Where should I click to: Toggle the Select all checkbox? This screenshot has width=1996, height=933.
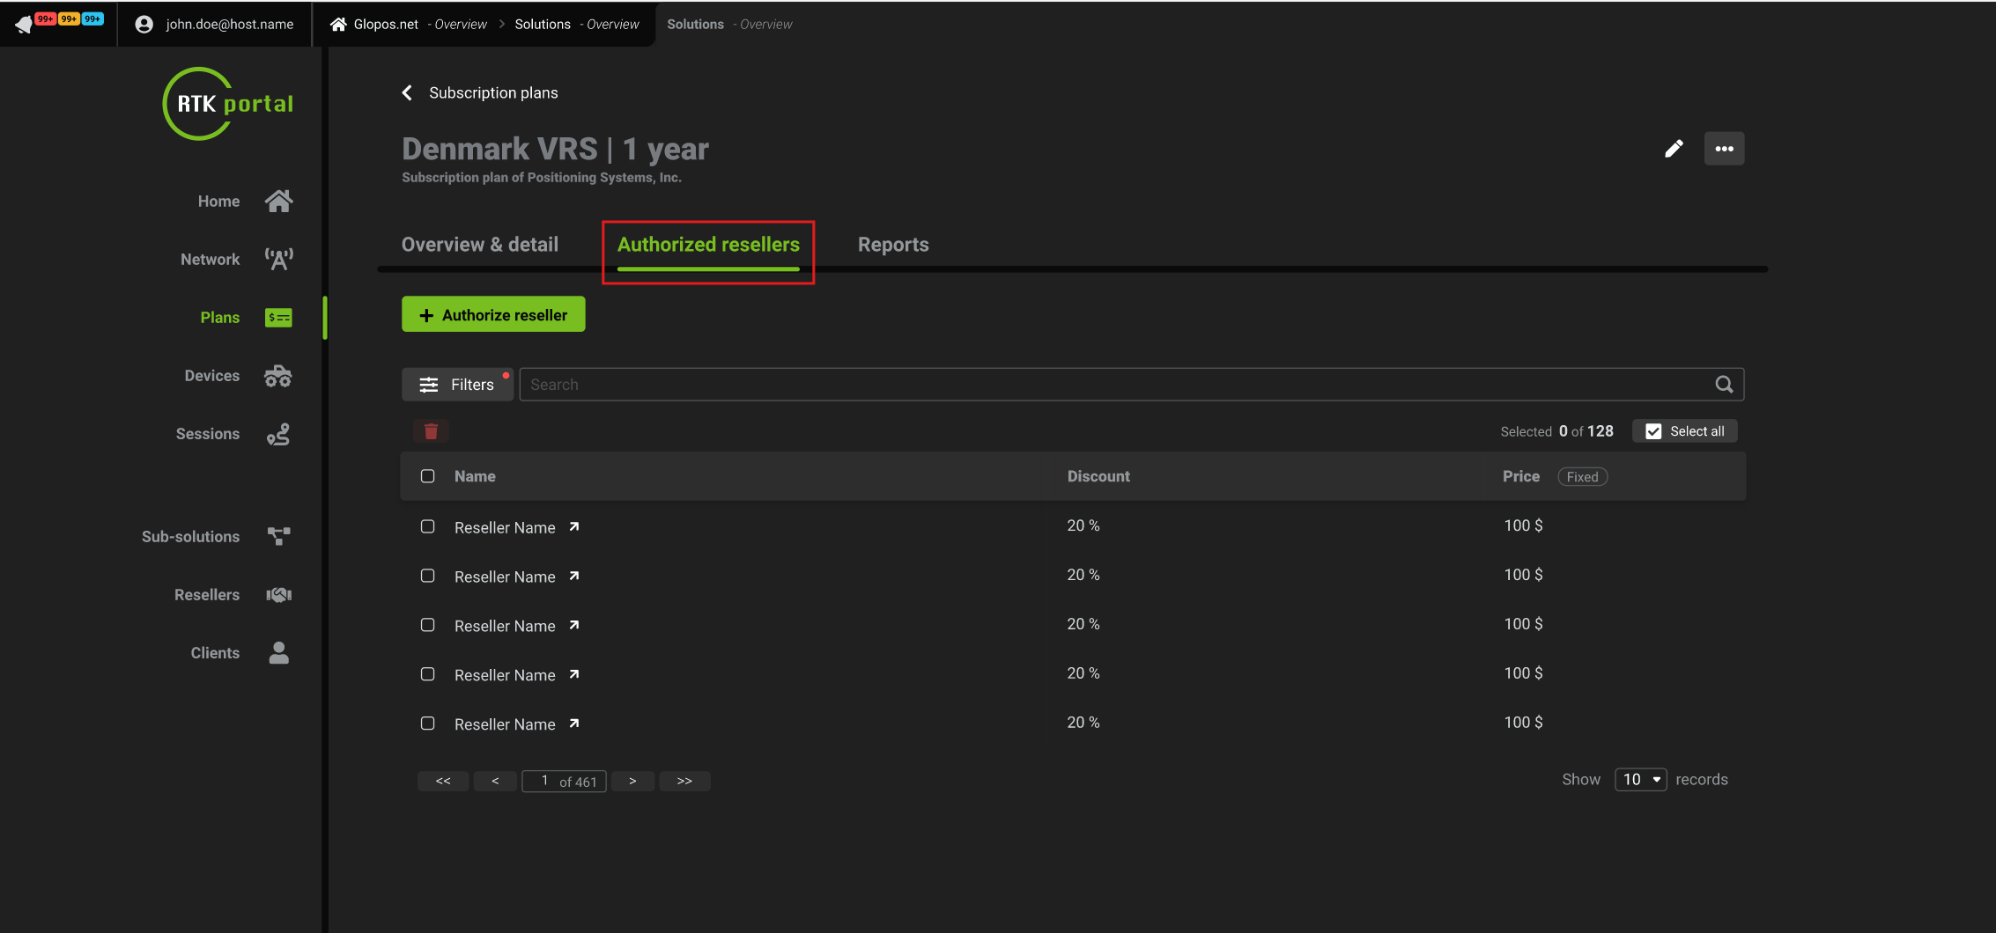click(x=1653, y=431)
